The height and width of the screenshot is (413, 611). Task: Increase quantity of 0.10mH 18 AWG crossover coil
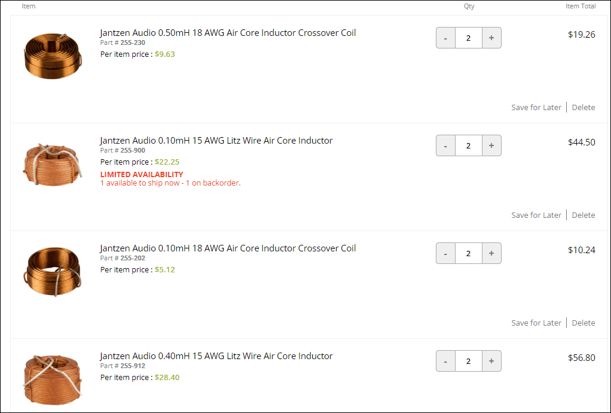pyautogui.click(x=491, y=253)
